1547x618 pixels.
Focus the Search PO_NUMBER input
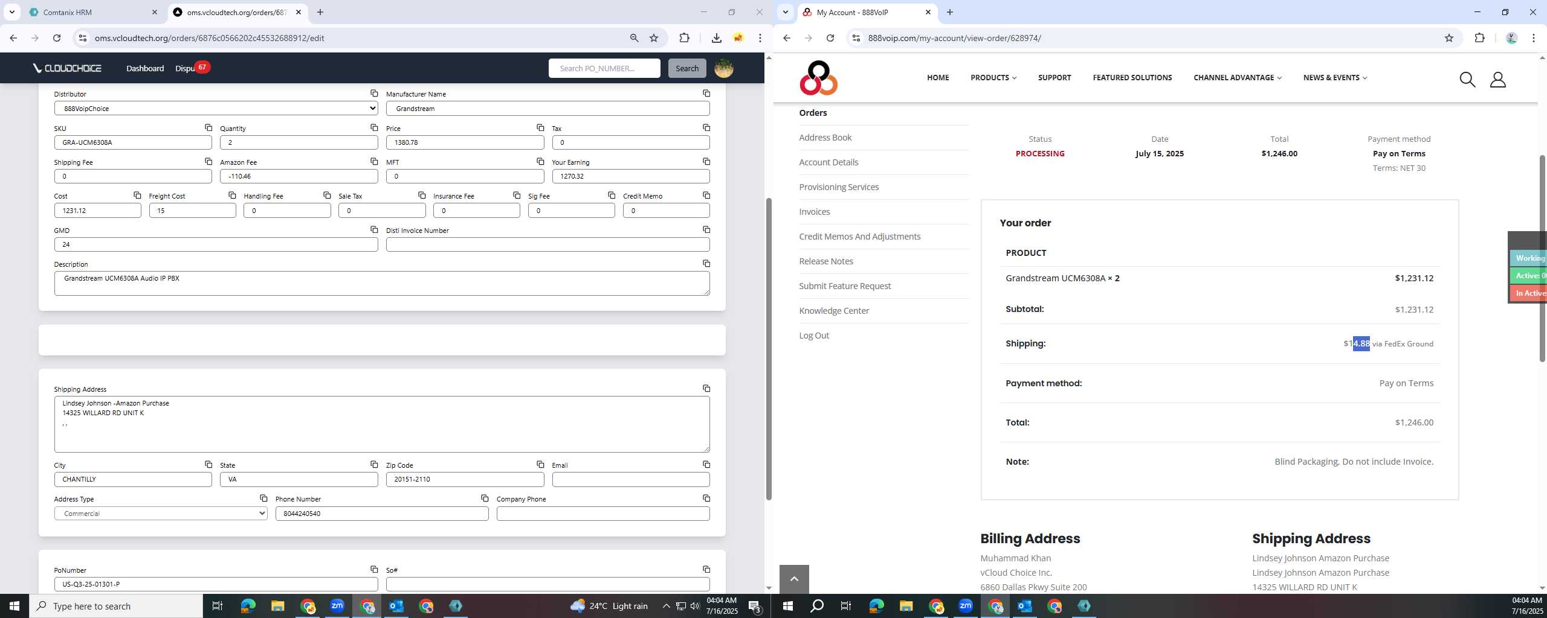[604, 68]
